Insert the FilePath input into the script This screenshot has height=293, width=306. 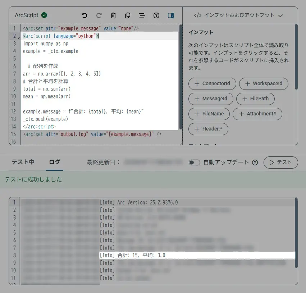point(255,99)
